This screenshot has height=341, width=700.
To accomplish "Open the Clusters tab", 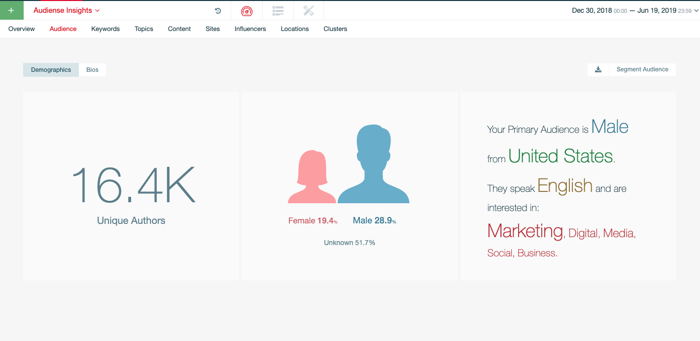I will coord(335,29).
